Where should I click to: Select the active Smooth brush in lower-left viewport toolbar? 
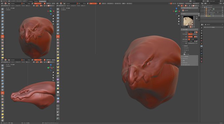(2, 93)
